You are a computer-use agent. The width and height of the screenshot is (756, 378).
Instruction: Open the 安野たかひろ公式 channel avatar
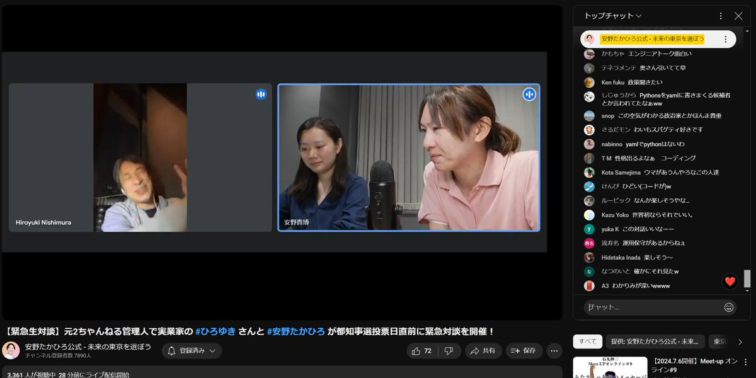11,351
